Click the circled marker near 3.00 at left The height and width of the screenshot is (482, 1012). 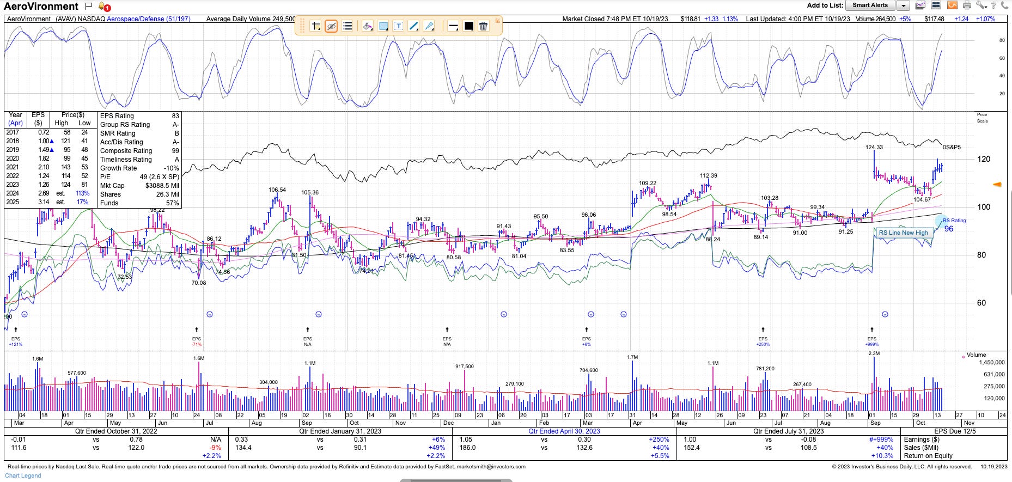(24, 314)
